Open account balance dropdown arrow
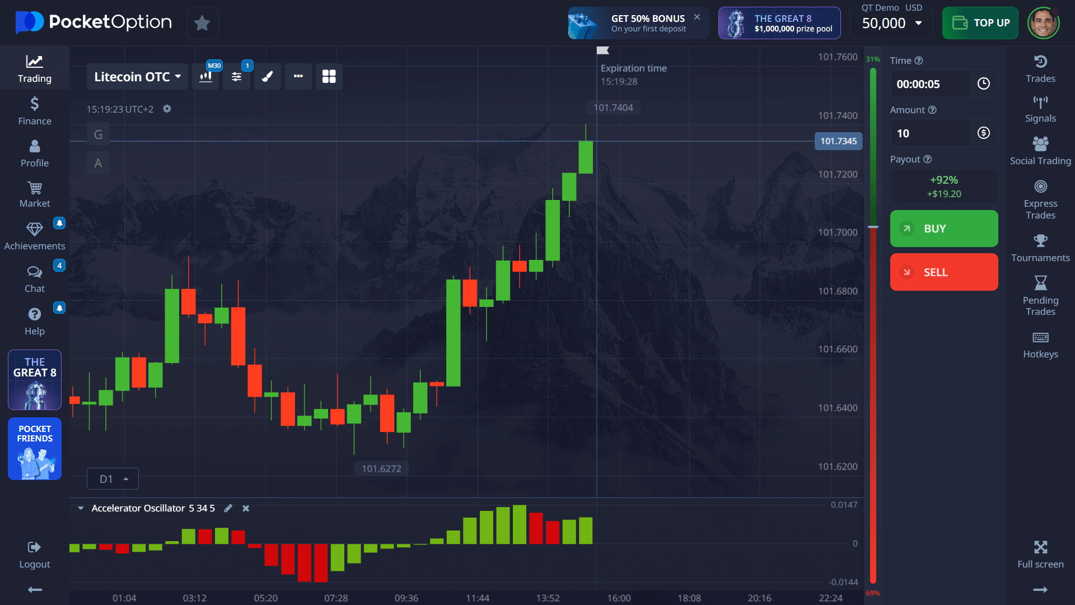This screenshot has height=605, width=1075. click(919, 23)
